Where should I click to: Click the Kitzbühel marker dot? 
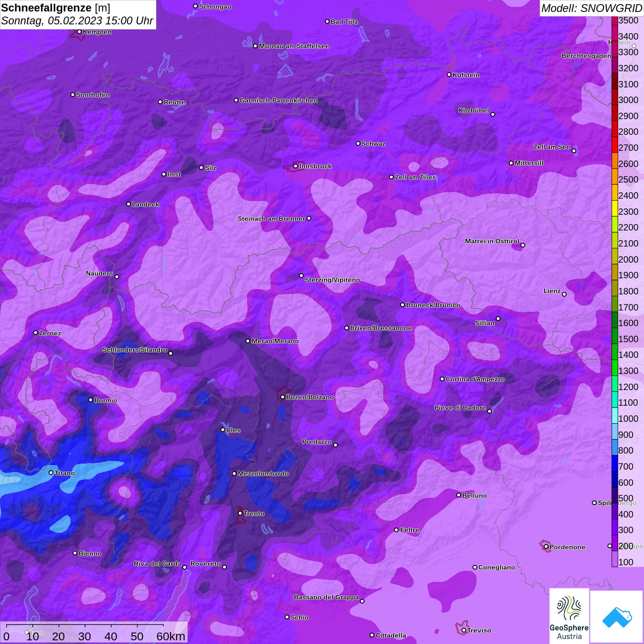coord(493,115)
